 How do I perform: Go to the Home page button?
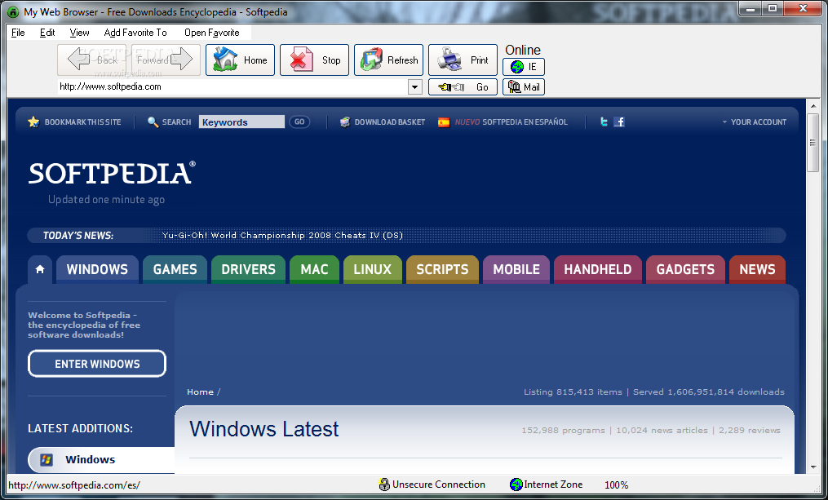point(241,60)
